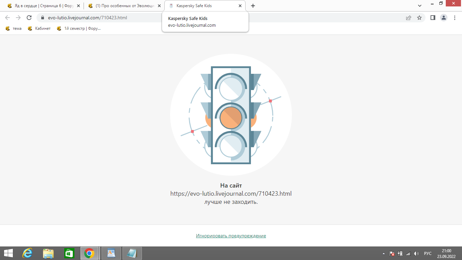
Task: Close the Kaspersky Safe Kids tab
Action: 240,6
